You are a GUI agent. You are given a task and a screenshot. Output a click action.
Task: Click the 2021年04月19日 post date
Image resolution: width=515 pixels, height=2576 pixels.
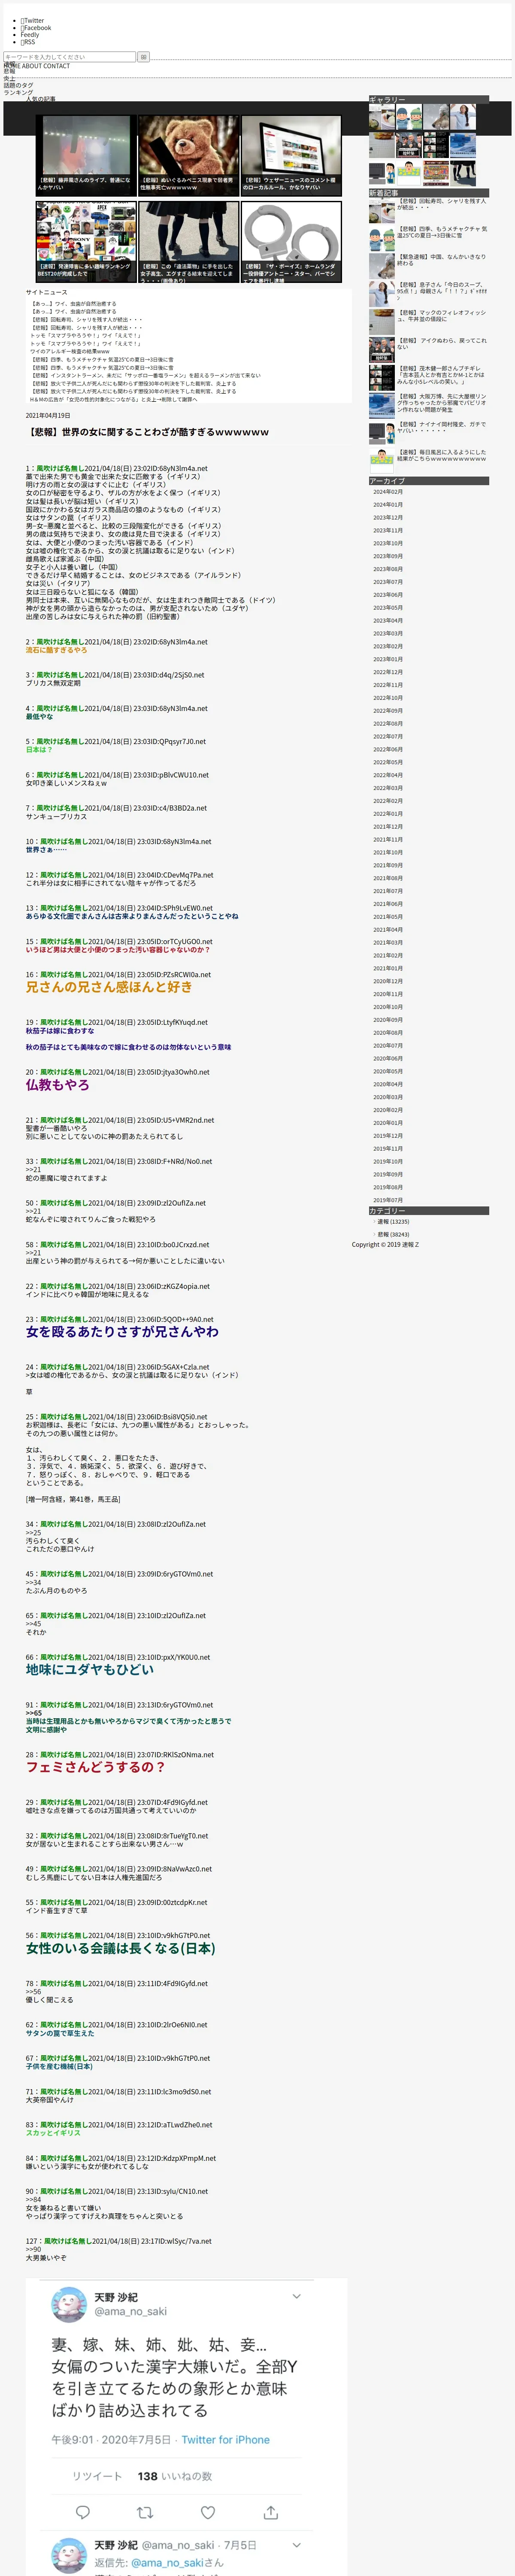48,415
